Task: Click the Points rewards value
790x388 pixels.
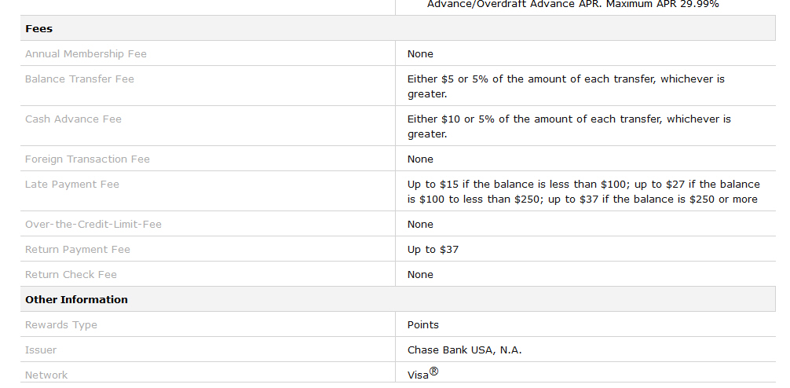Action: coord(422,325)
